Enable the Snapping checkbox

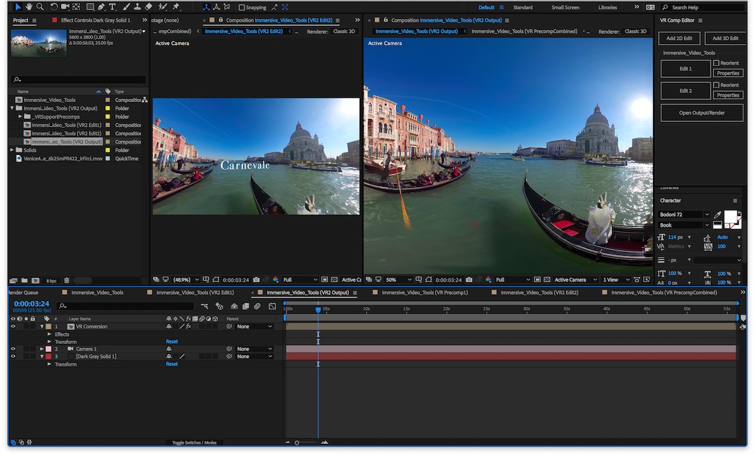click(x=242, y=8)
